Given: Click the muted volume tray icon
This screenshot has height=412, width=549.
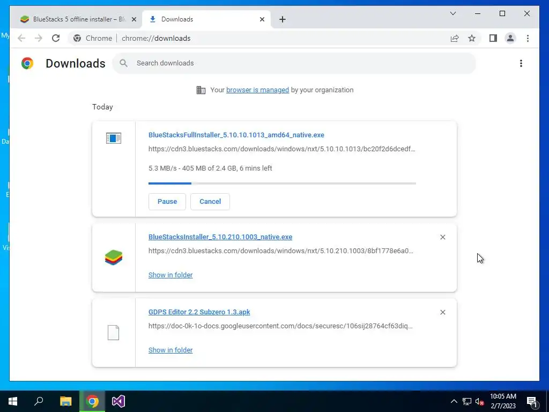Looking at the screenshot, I should point(479,401).
